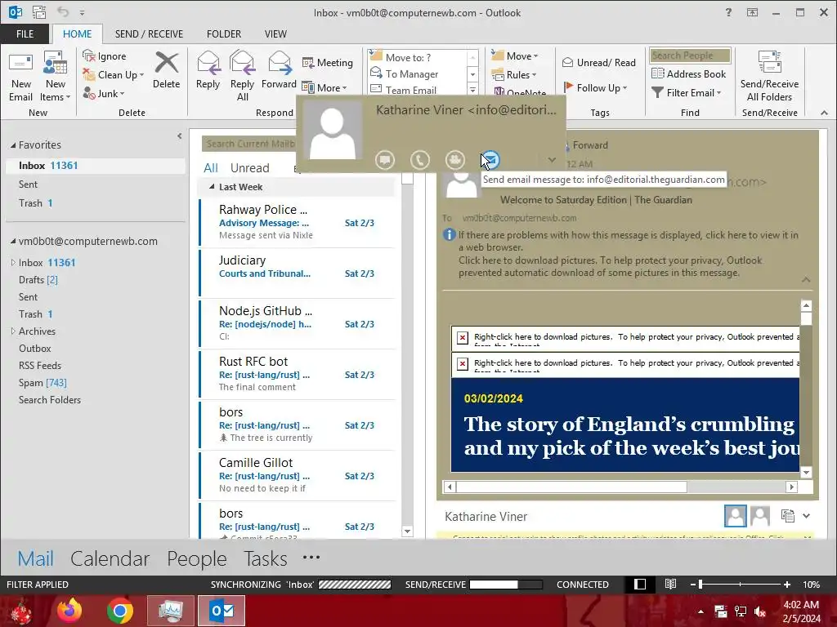Open the Clean Up dropdown

[x=113, y=74]
